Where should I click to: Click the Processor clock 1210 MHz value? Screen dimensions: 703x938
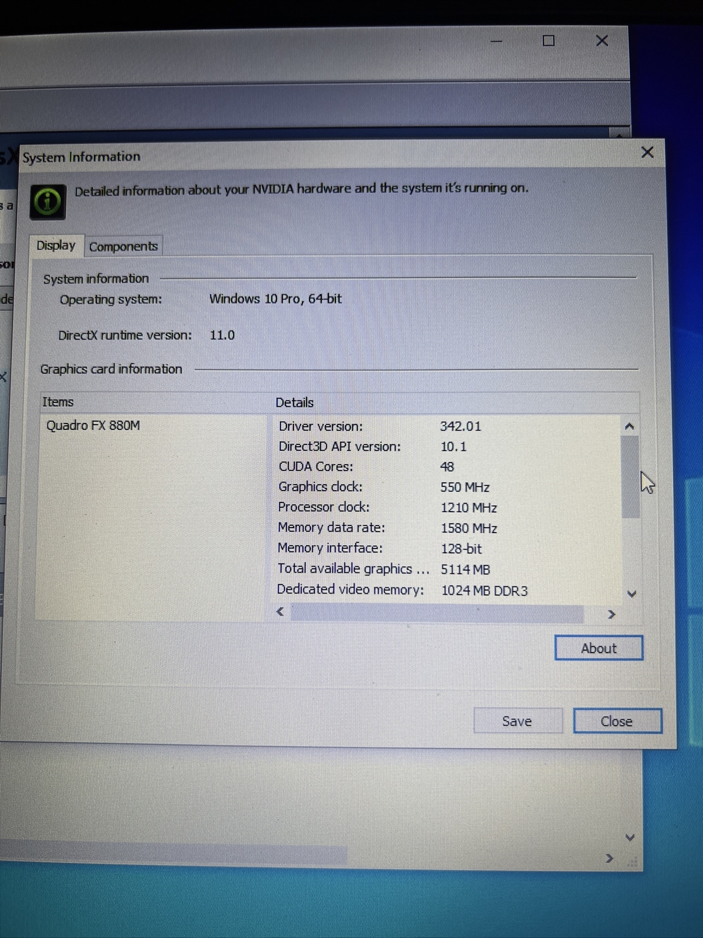pyautogui.click(x=469, y=508)
